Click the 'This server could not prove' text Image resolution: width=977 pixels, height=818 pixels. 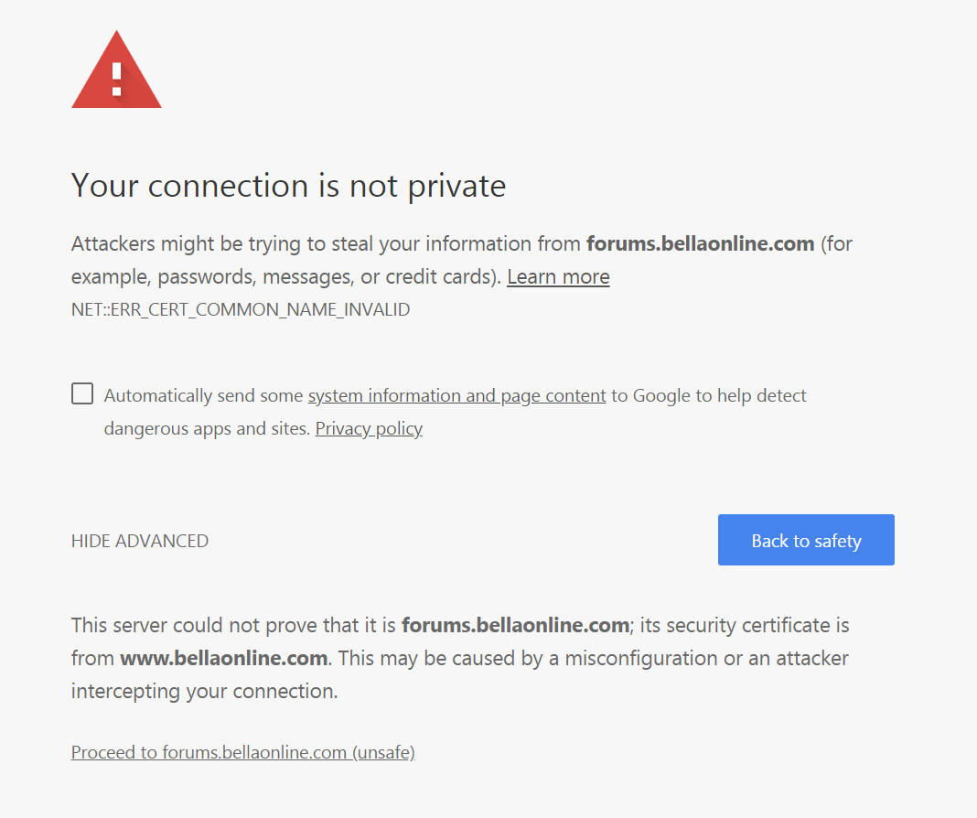(234, 626)
